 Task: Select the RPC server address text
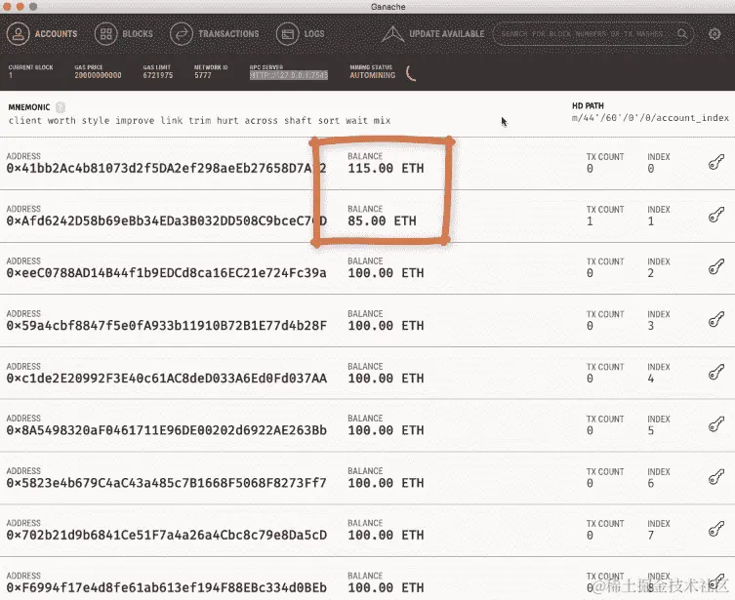pos(289,75)
